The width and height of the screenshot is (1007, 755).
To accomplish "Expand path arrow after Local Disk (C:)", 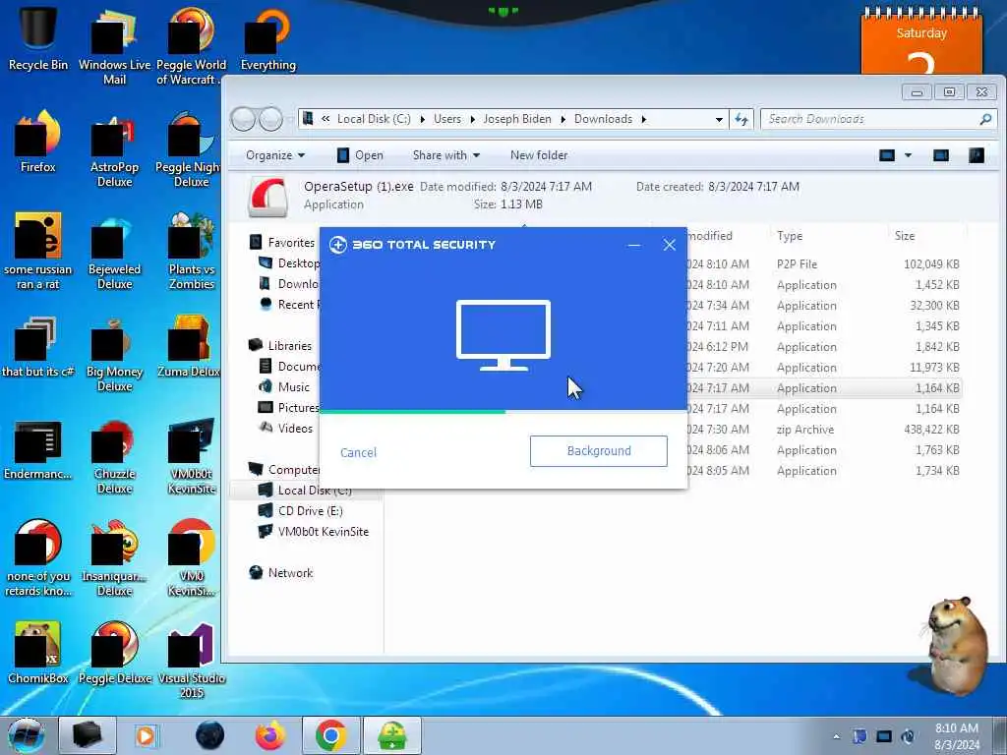I will tap(423, 119).
